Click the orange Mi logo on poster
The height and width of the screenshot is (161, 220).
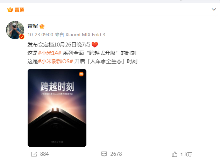click(x=81, y=74)
